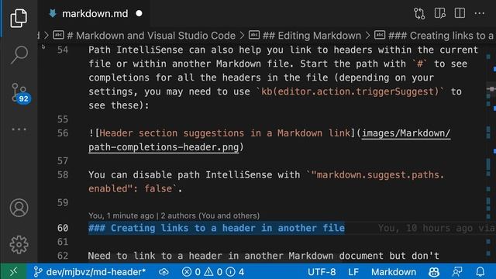Click the text 'kb(editor.action.triggerSuggest)'
The height and width of the screenshot is (279, 496).
pyautogui.click(x=350, y=91)
